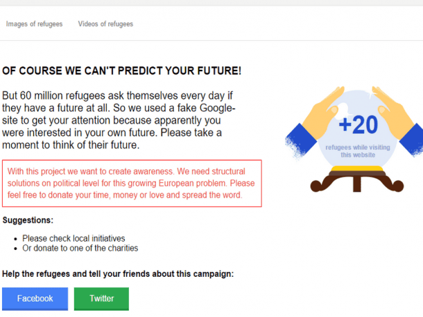Click the 'OF COURSE WE CAN'T PREDICT YOUR FUTURE!' headline
The image size is (423, 317).
click(122, 71)
